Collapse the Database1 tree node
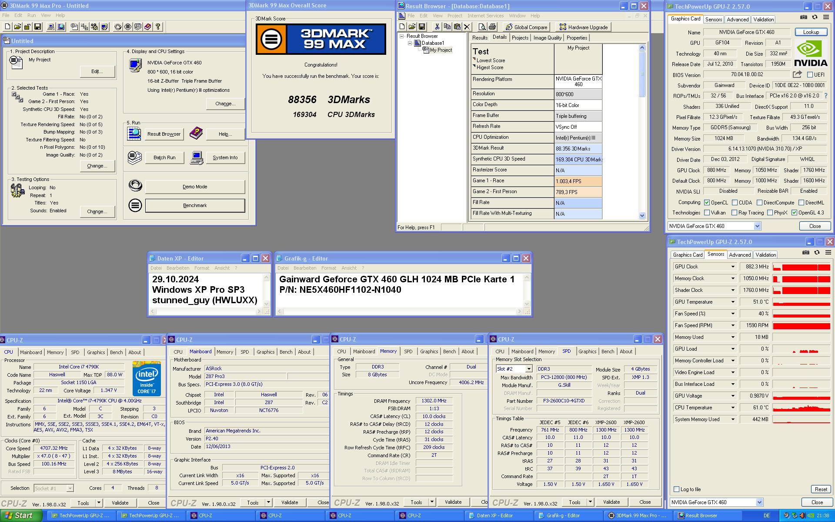This screenshot has height=522, width=835. tap(410, 43)
